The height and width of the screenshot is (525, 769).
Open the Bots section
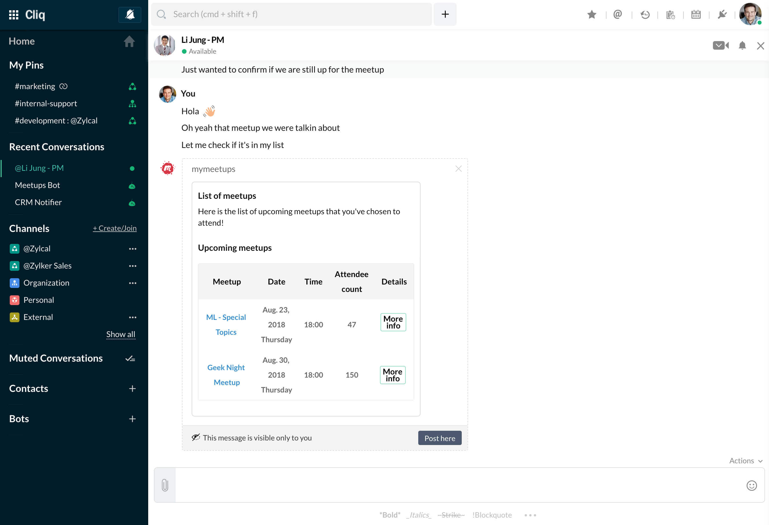click(x=19, y=419)
